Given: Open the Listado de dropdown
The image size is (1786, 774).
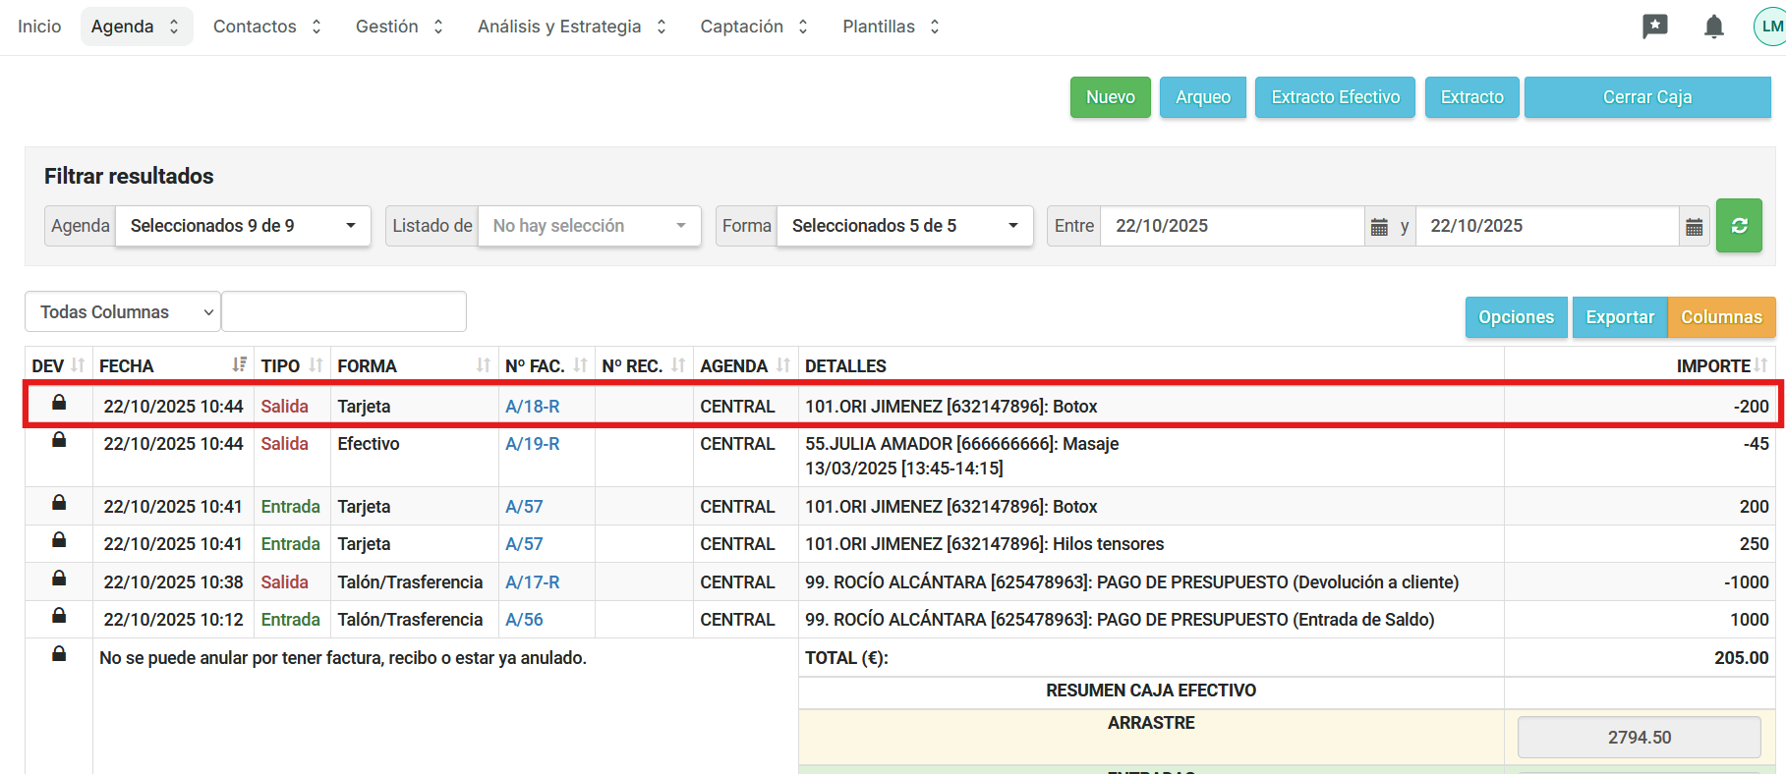Looking at the screenshot, I should coord(589,226).
